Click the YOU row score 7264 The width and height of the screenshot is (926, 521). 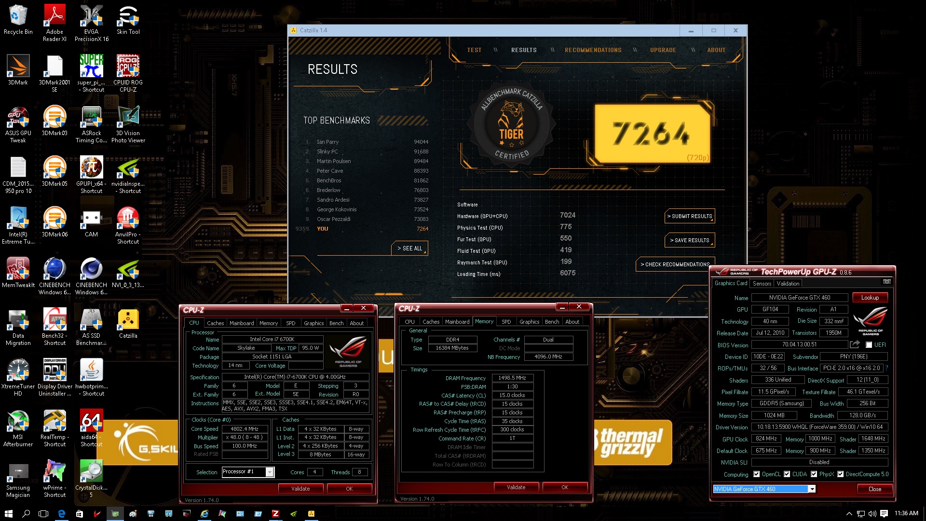[422, 229]
